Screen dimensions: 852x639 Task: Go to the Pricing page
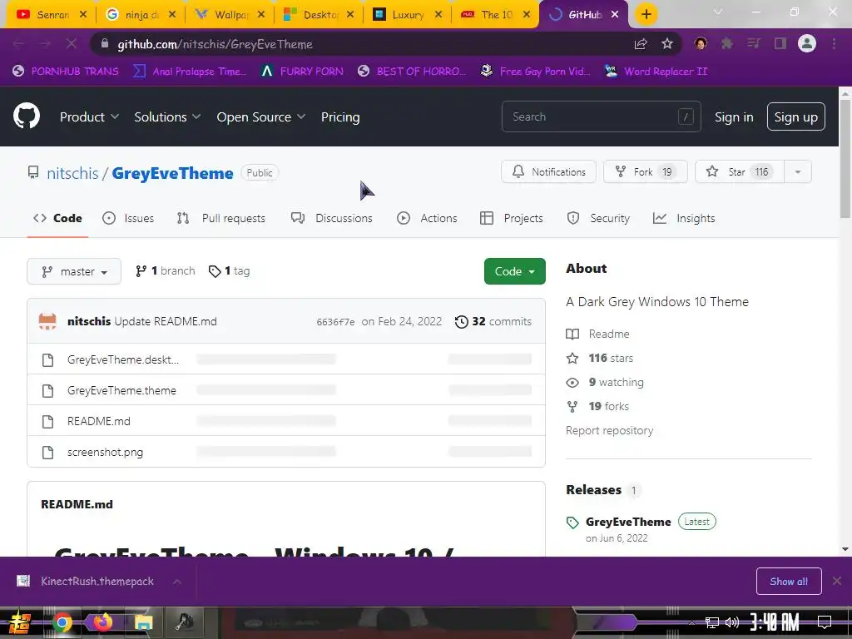(x=340, y=116)
